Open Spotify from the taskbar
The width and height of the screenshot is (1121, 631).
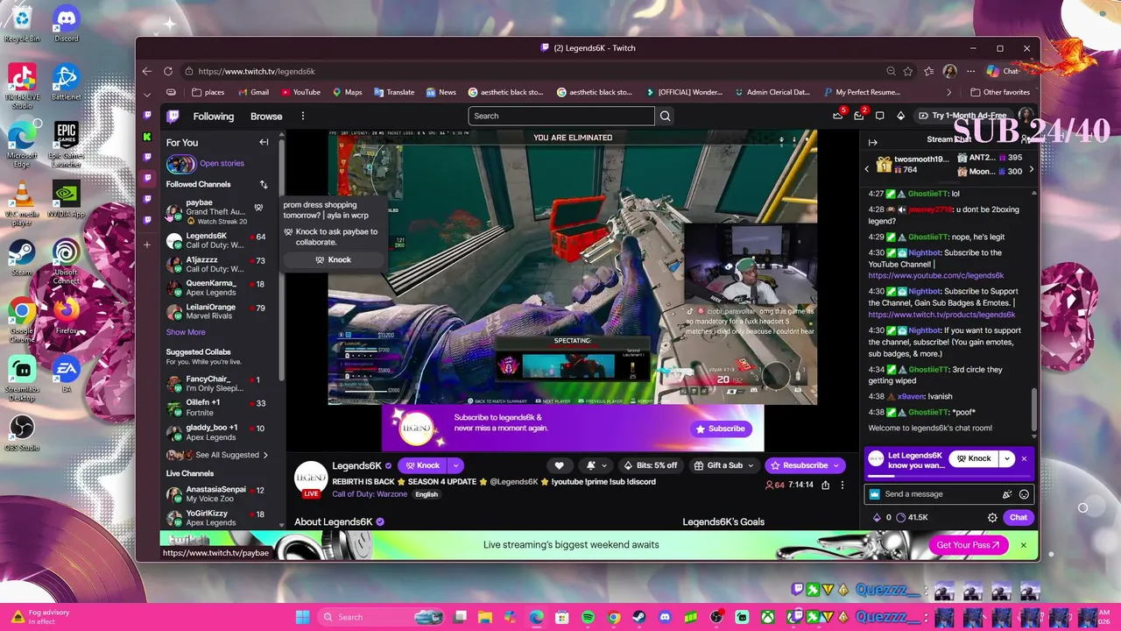[589, 617]
